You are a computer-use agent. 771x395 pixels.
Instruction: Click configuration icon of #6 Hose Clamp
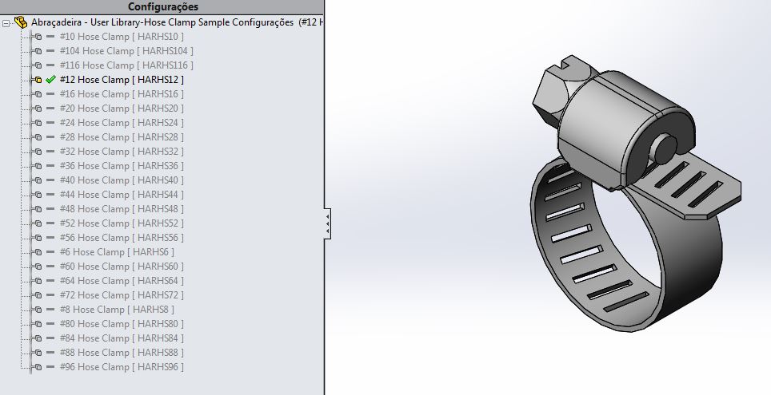[x=38, y=251]
